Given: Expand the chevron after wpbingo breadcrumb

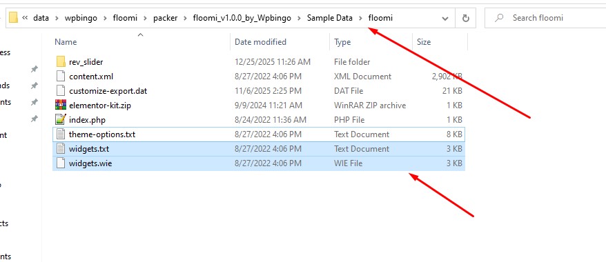Looking at the screenshot, I should [x=105, y=18].
